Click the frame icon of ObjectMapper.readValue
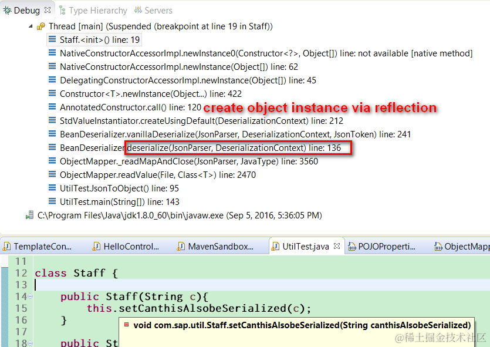 point(52,174)
